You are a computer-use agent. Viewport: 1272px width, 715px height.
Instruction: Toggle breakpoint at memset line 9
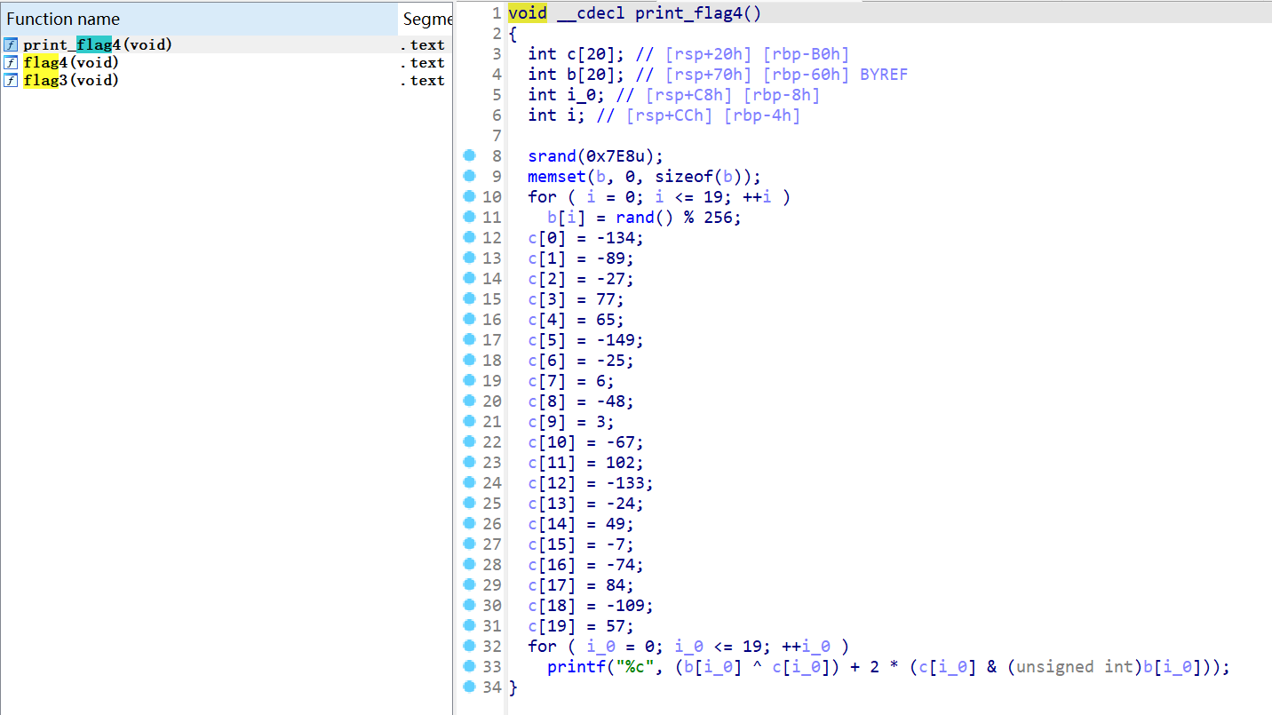469,176
